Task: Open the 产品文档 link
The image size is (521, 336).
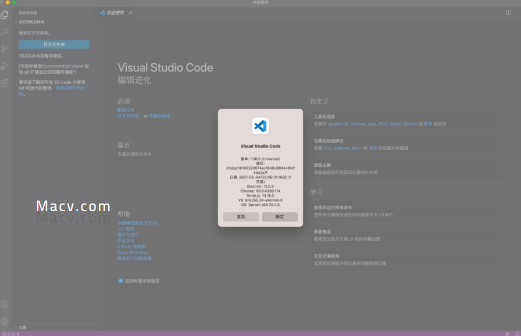Action: click(126, 241)
